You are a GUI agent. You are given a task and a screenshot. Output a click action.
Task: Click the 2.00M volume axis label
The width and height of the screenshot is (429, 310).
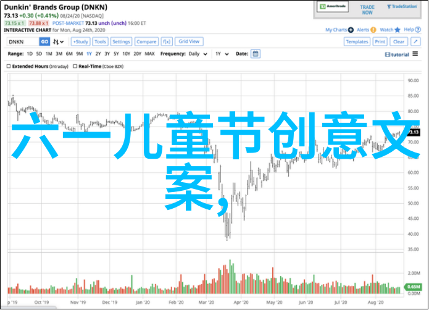(x=414, y=273)
